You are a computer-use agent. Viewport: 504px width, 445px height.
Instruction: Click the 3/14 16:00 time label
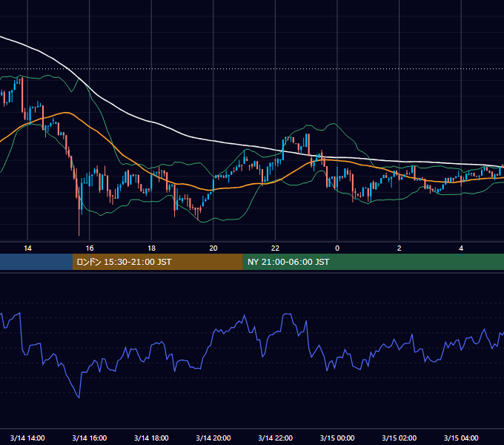point(90,438)
